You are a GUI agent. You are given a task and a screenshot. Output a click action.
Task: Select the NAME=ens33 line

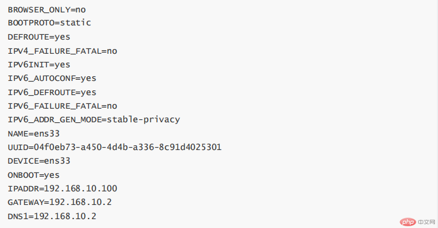click(34, 133)
